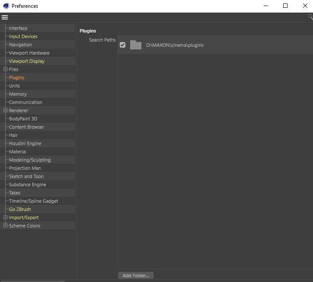Image resolution: width=313 pixels, height=282 pixels.
Task: Open Houdini Engine settings
Action: coord(25,143)
